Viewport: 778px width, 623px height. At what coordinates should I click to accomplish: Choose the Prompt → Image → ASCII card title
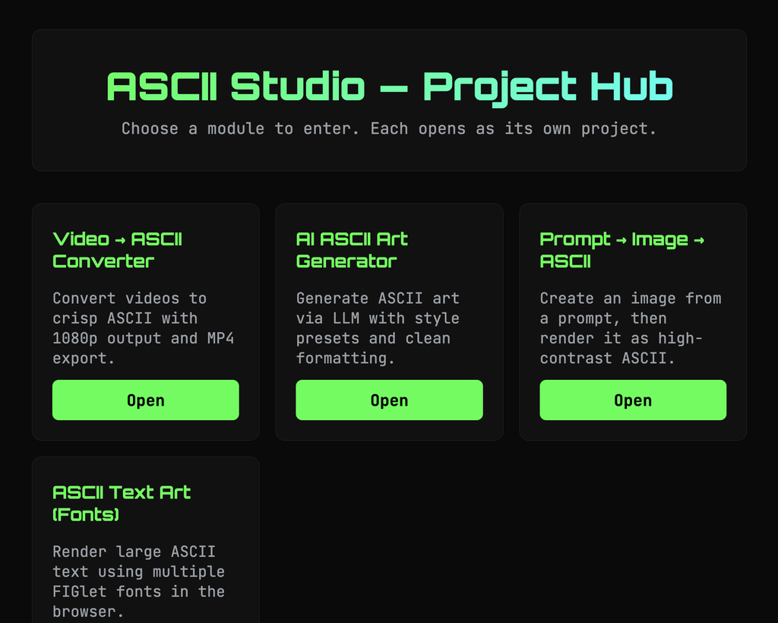click(x=621, y=250)
